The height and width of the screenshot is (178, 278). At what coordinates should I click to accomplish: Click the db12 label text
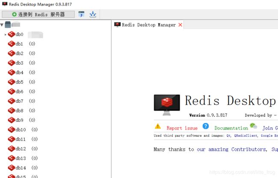click(21, 149)
